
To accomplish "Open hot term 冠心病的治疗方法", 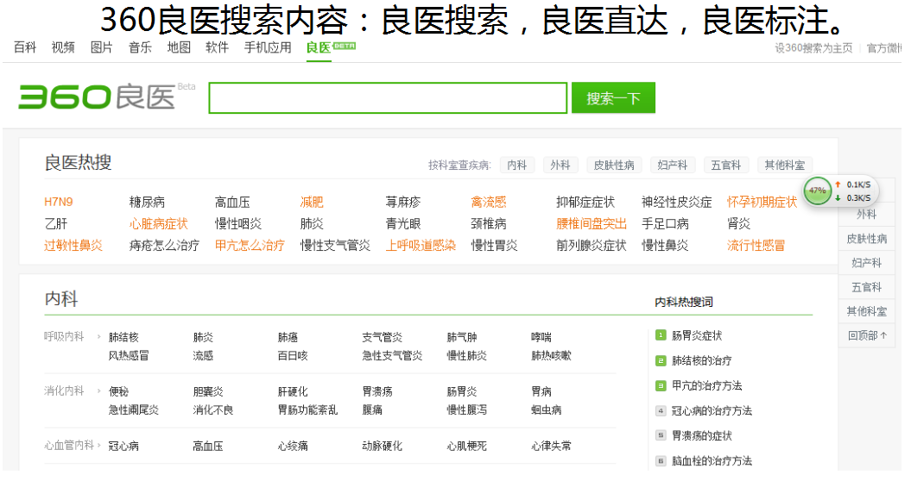I will point(712,411).
